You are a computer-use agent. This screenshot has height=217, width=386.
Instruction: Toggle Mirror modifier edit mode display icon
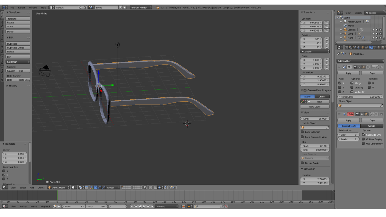[363, 67]
